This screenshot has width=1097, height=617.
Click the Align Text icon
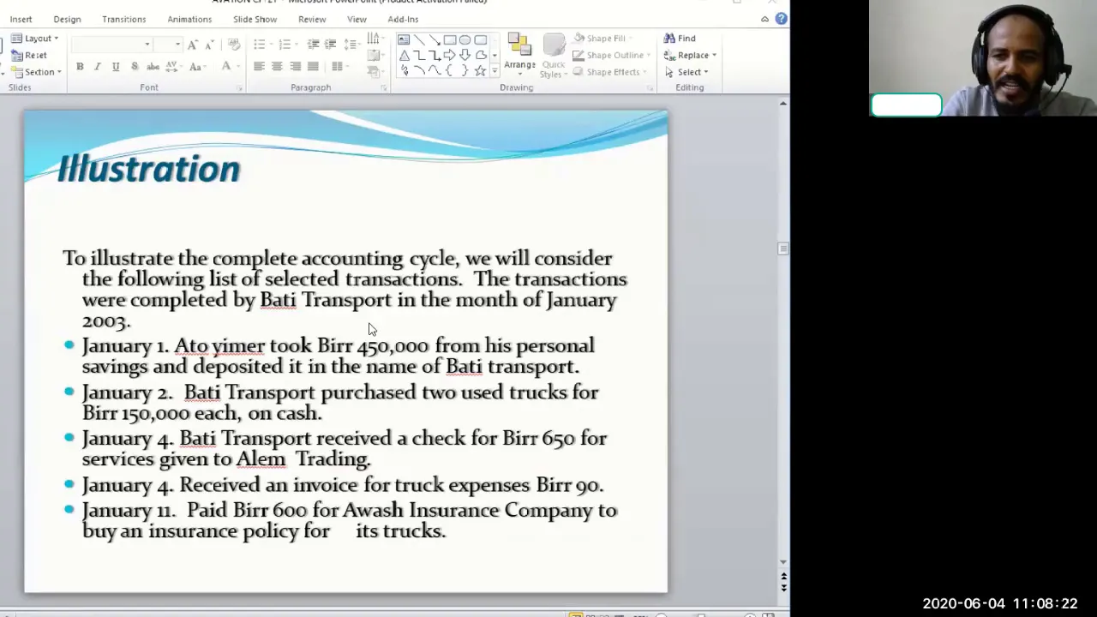point(375,56)
